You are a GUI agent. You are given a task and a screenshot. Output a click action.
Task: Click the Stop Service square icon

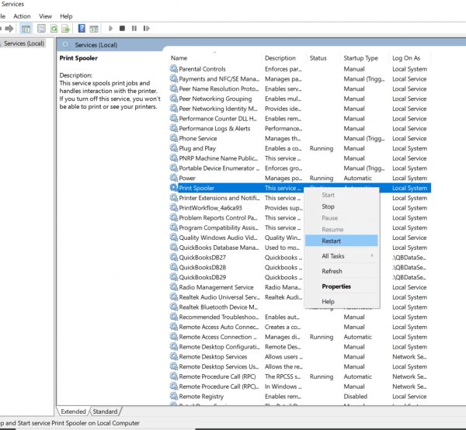(122, 29)
